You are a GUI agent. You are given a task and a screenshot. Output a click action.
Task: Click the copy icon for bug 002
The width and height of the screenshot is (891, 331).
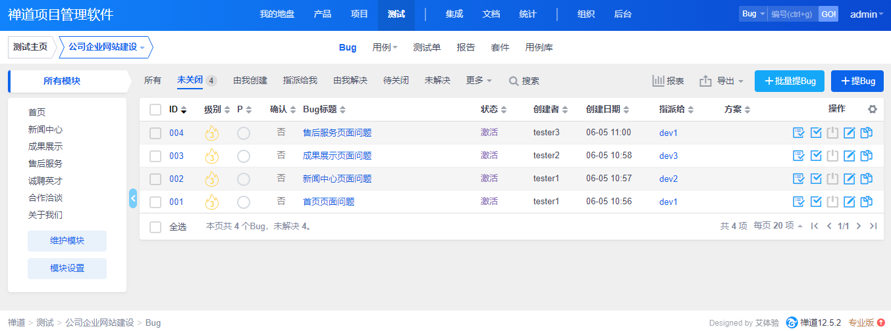[867, 179]
